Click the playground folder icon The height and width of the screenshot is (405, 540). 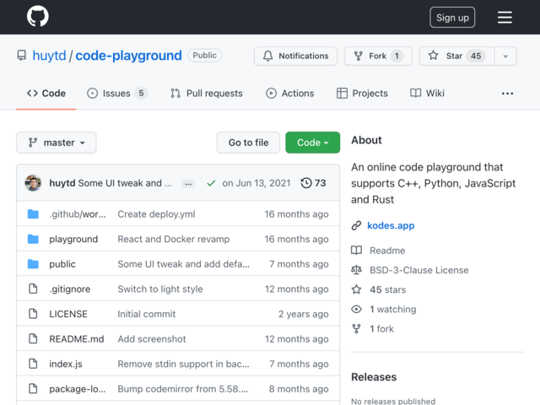point(33,239)
